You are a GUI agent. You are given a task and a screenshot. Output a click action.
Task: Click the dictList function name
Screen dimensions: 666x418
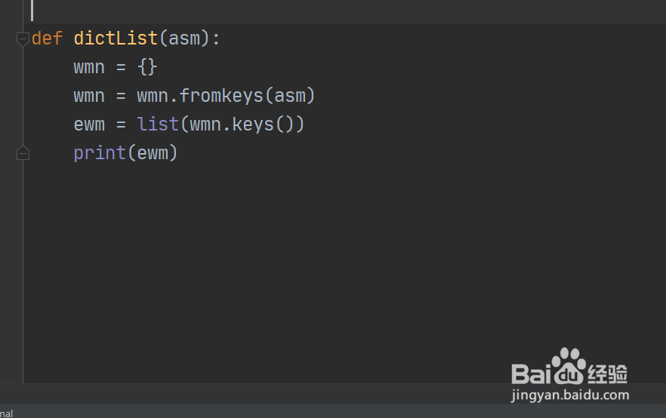(x=116, y=38)
